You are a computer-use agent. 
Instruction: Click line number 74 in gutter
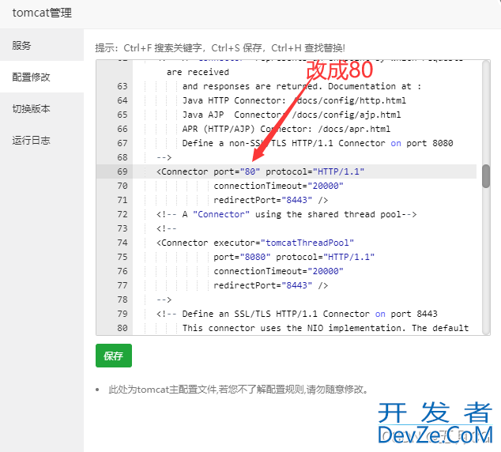coord(122,243)
